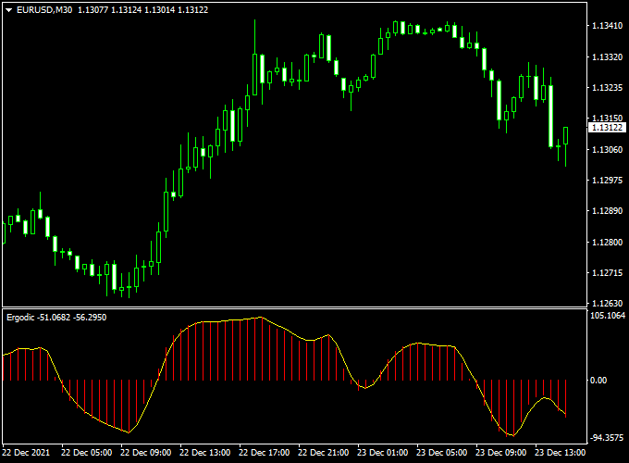Viewport: 629px width, 463px height.
Task: Select the 23 Dec 05:00 time label
Action: 441,453
